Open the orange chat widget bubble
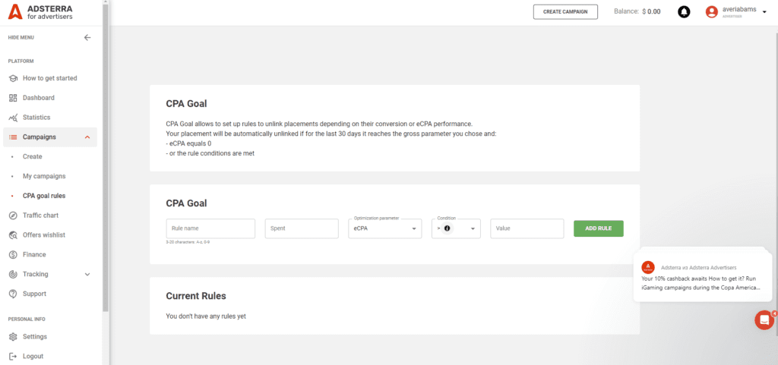This screenshot has width=778, height=365. pos(764,320)
